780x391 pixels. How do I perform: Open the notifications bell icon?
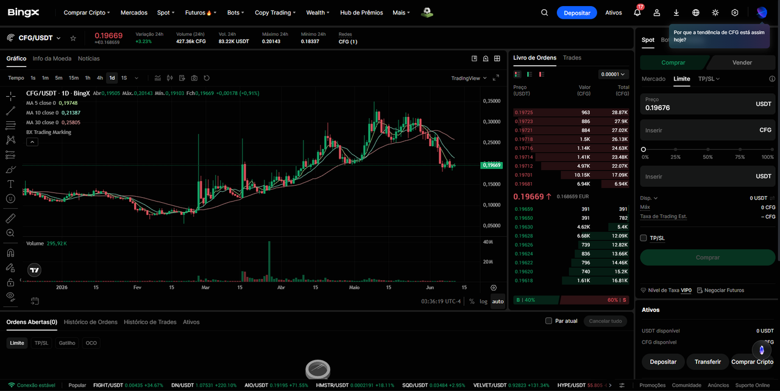pyautogui.click(x=637, y=13)
